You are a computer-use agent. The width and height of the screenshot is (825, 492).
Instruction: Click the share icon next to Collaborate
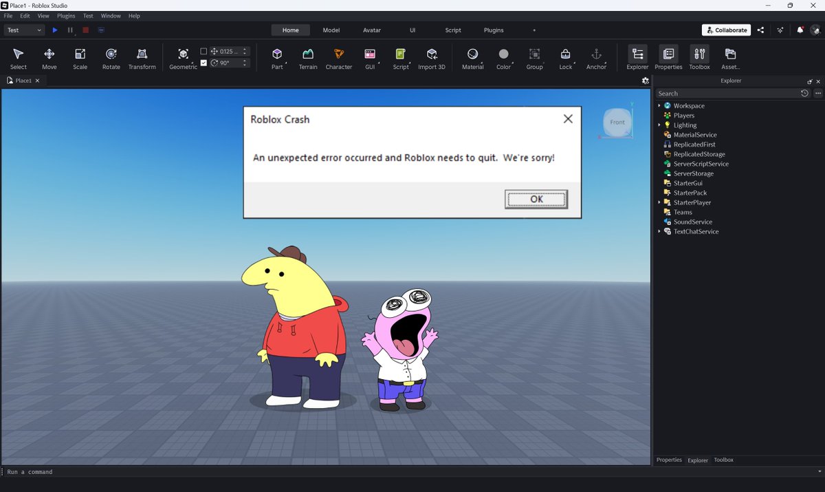[x=760, y=30]
